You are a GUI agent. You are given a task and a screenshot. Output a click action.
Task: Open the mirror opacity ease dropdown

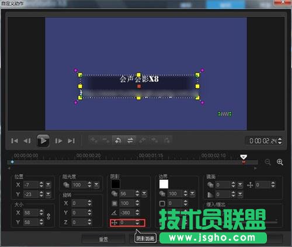[x=240, y=185]
